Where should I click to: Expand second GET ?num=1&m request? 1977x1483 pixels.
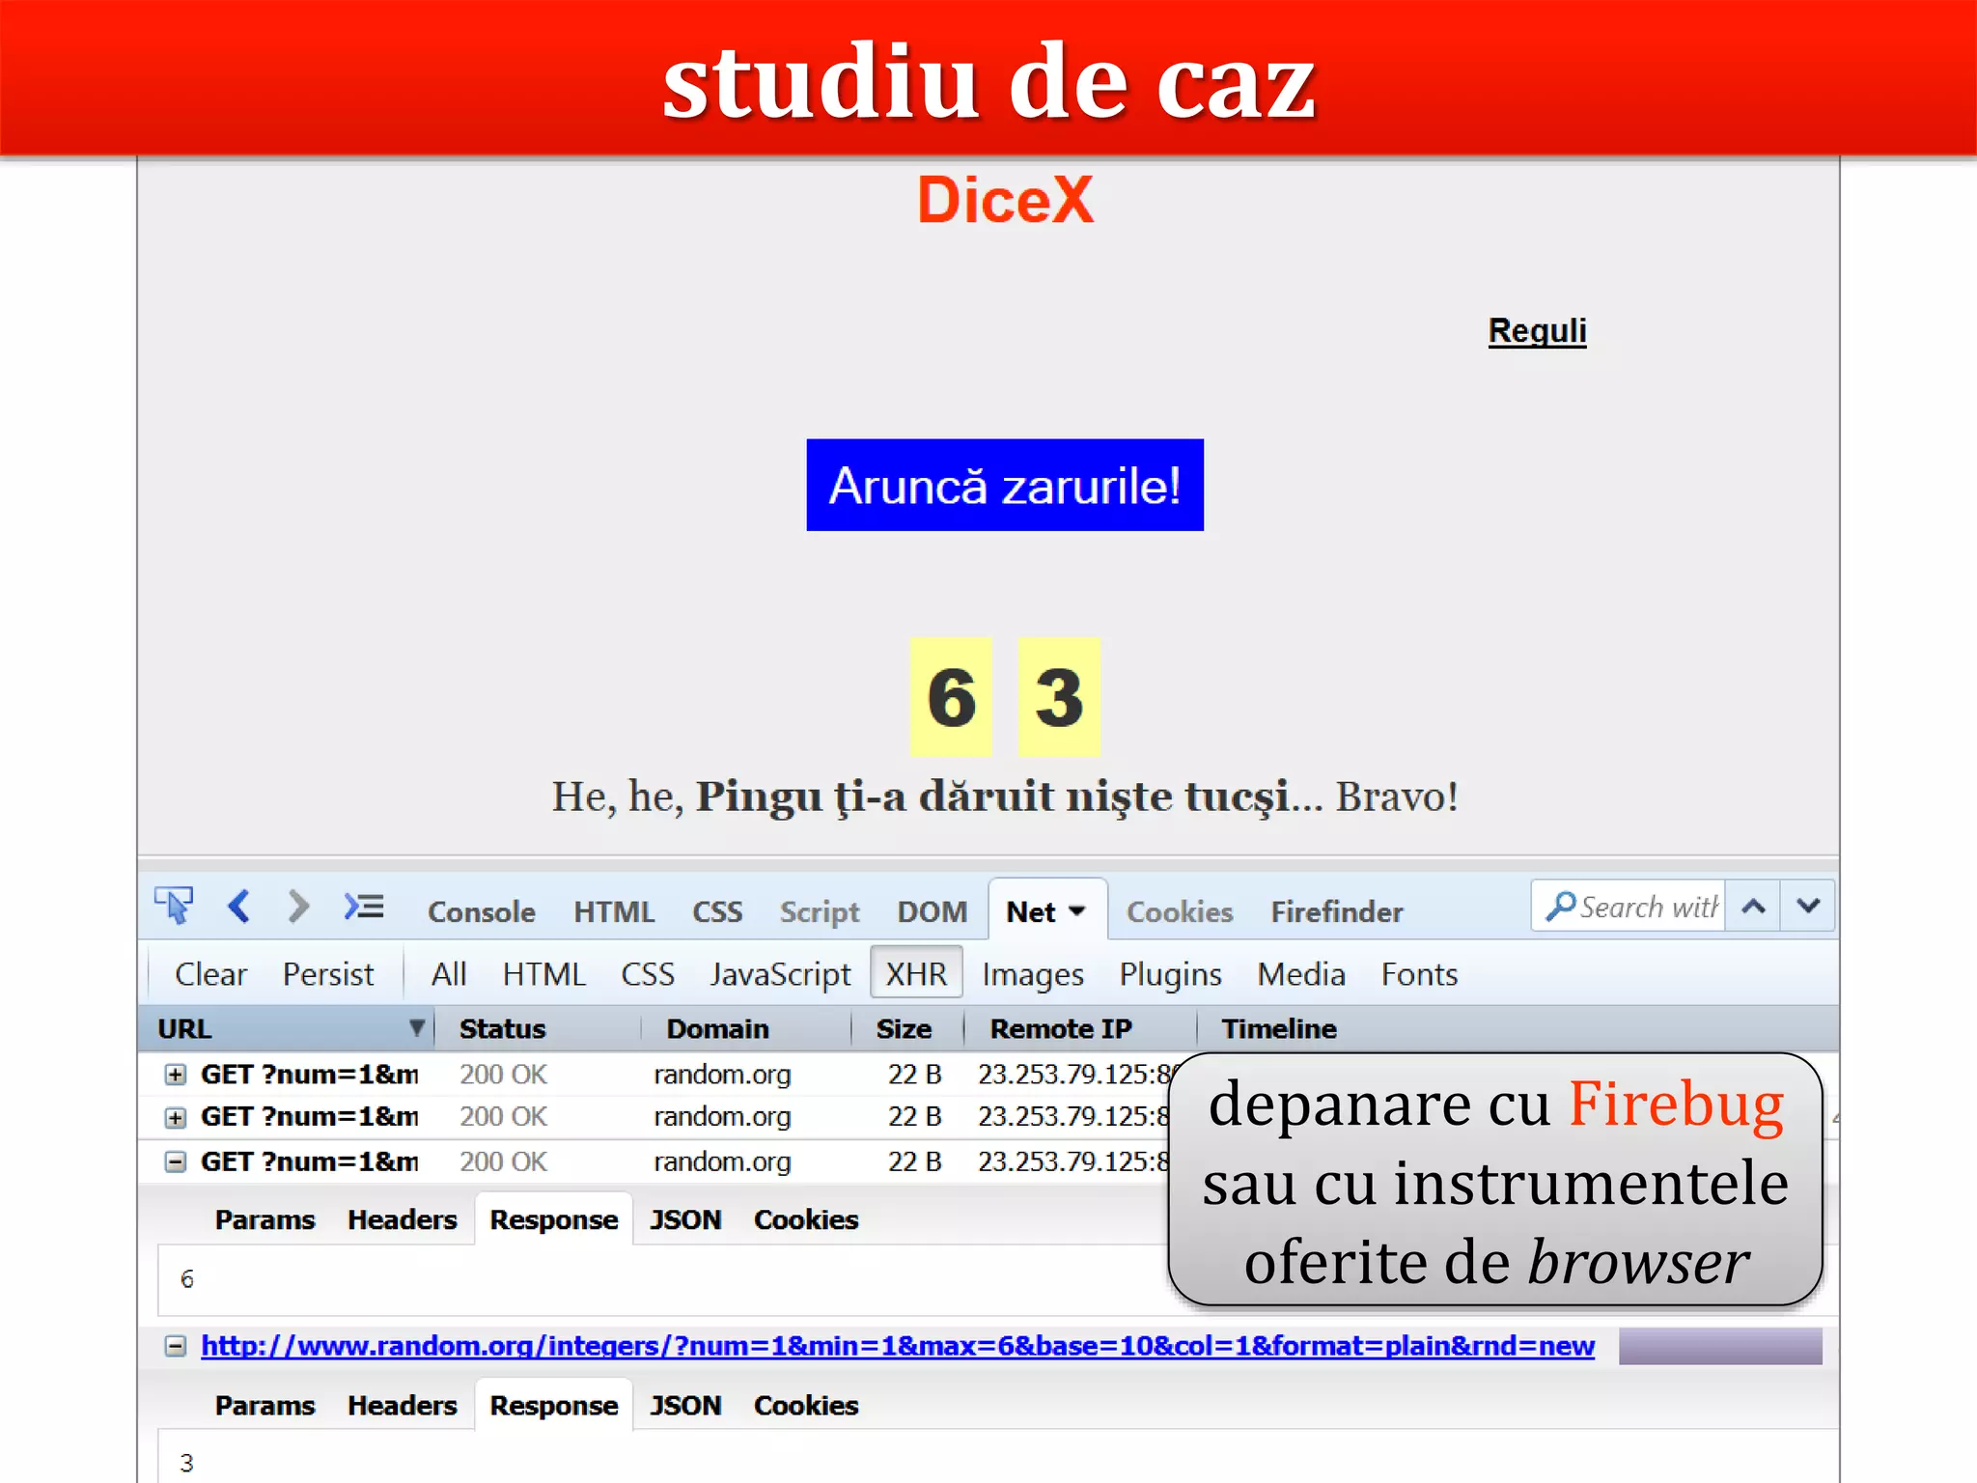click(x=175, y=1117)
